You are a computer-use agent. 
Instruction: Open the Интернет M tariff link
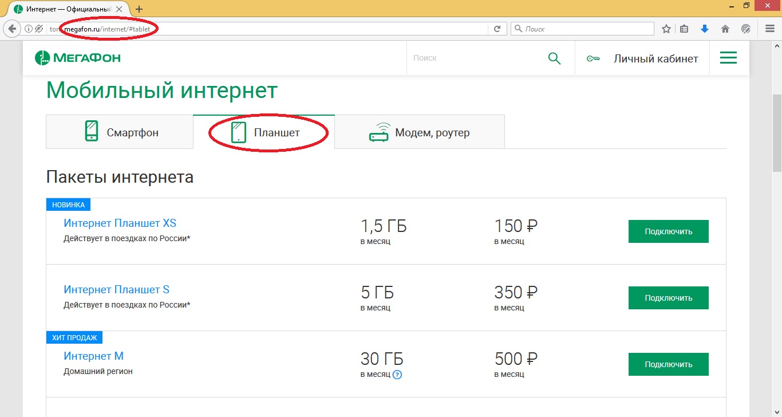point(93,356)
